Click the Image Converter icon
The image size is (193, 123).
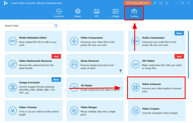13,88
